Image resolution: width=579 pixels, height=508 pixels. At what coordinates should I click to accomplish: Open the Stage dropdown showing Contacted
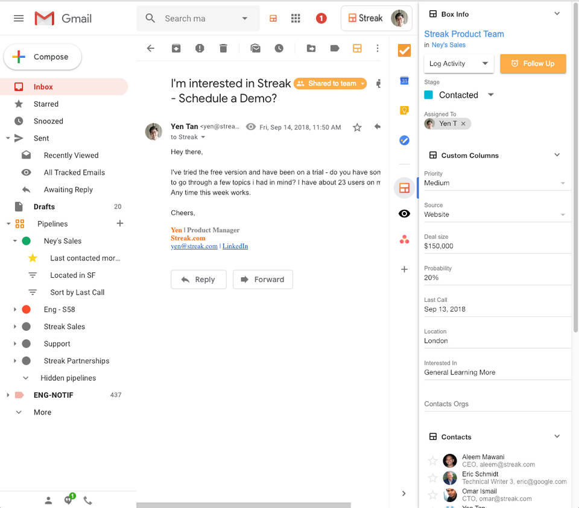[490, 95]
